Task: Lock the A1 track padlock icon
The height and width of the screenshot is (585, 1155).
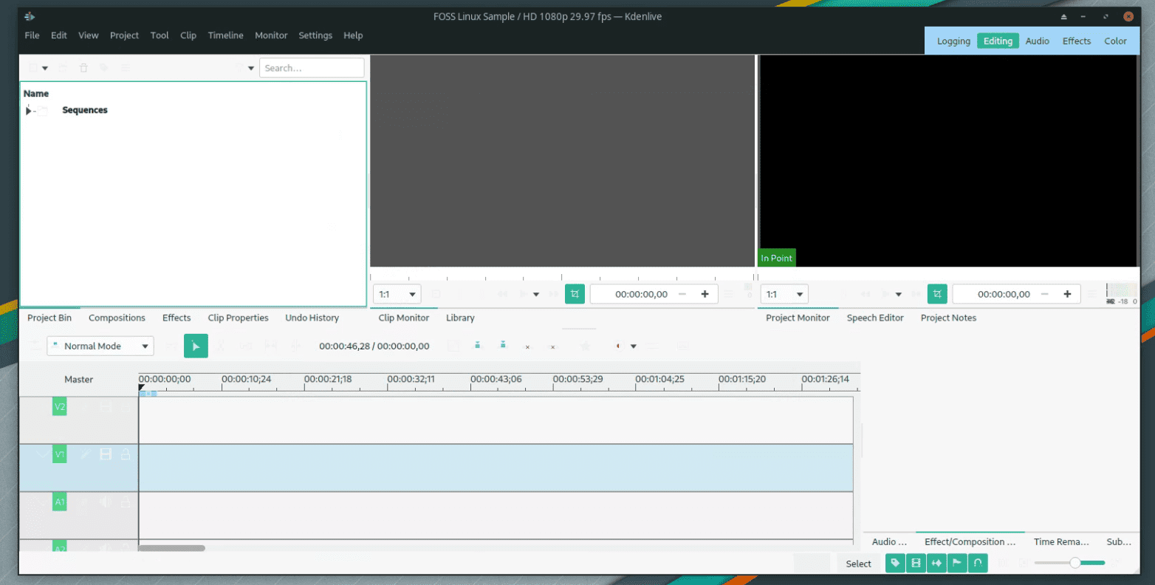Action: pos(126,502)
